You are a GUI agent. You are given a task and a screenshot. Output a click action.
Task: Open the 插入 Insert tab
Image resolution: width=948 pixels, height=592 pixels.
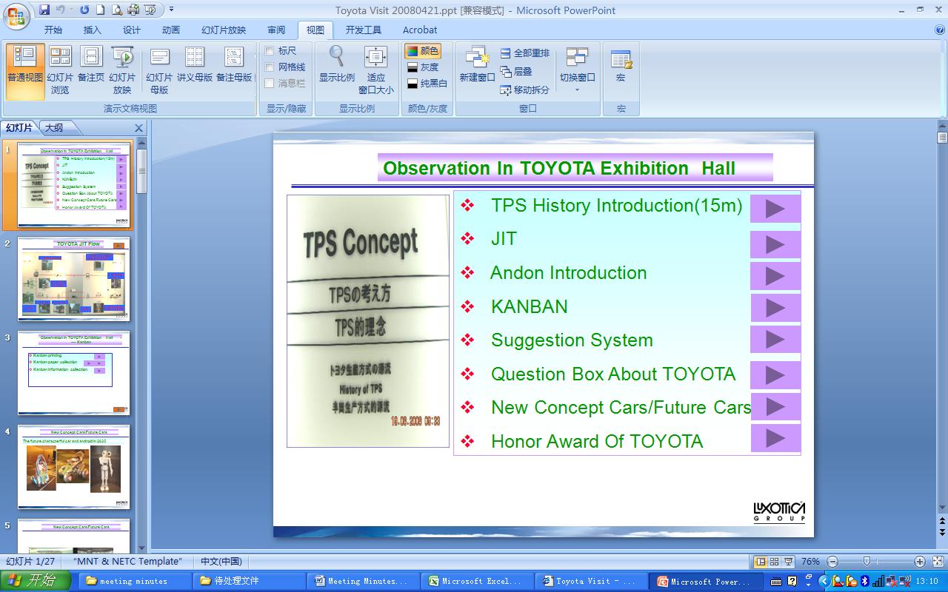point(93,30)
